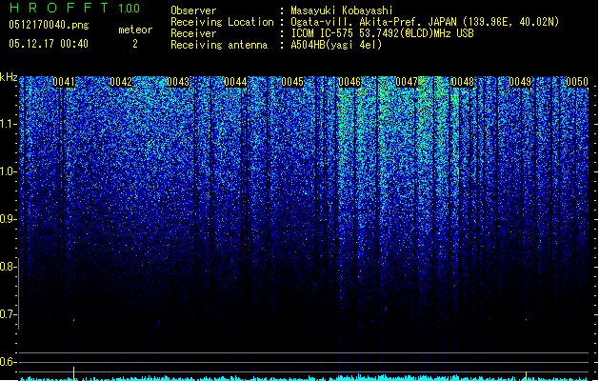Click the Receiver label
The height and width of the screenshot is (381, 599).
(x=193, y=33)
